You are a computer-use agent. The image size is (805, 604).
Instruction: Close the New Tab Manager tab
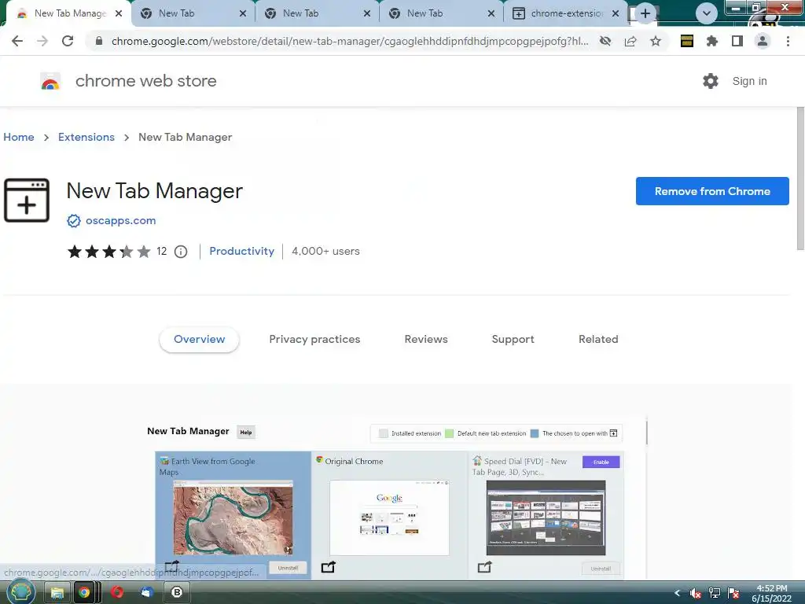(119, 13)
